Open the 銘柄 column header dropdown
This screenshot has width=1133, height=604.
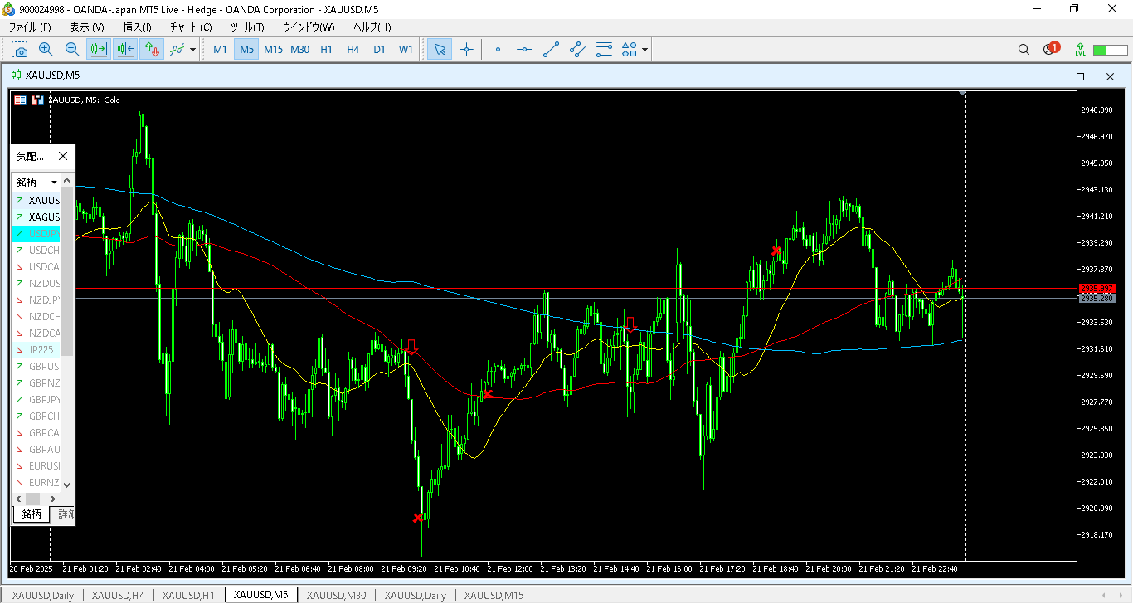click(x=55, y=182)
